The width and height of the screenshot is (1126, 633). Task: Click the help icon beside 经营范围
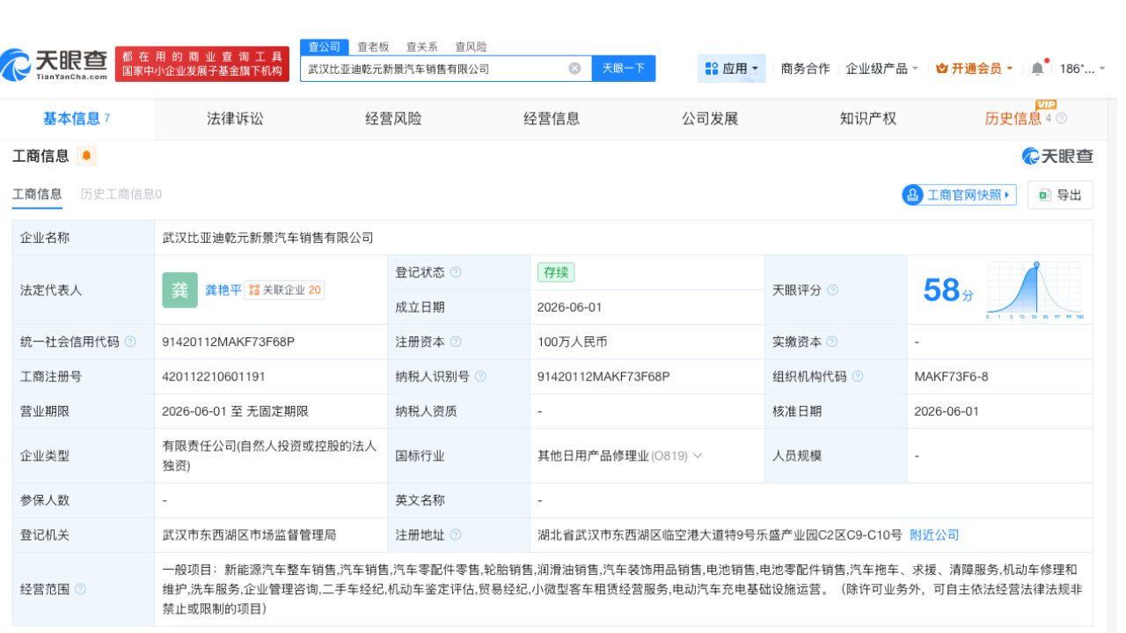click(x=81, y=589)
